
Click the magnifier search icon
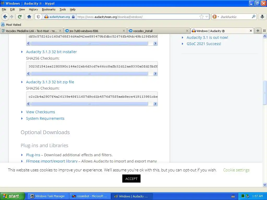tap(253, 16)
